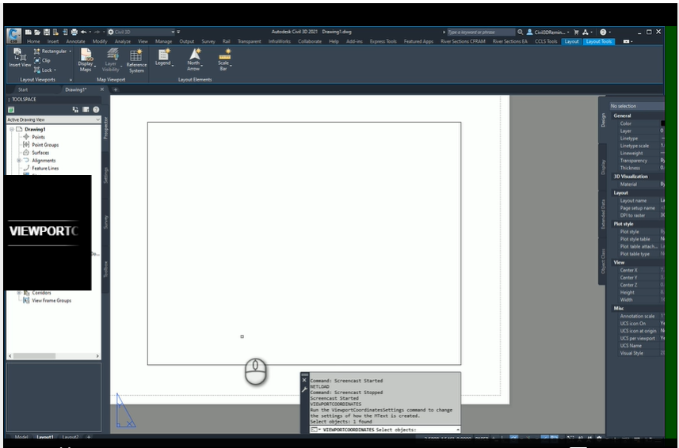Collapse the Drawing1 tree node
Screen dimensions: 679x448
click(12, 129)
